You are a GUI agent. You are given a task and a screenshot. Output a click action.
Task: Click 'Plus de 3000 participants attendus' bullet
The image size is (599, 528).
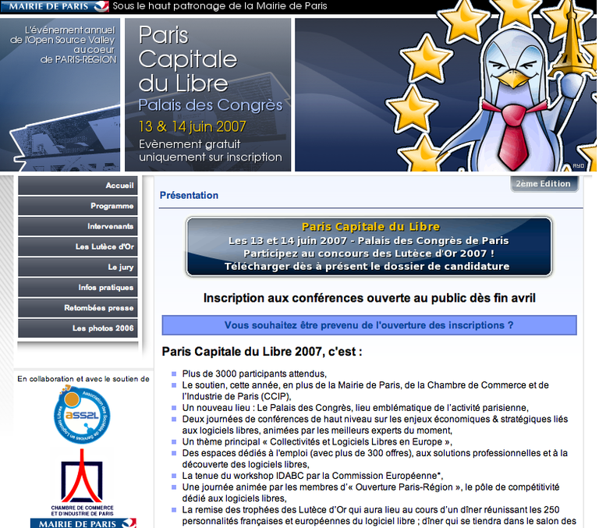click(254, 374)
